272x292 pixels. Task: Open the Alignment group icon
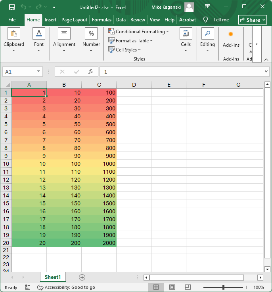(x=64, y=34)
